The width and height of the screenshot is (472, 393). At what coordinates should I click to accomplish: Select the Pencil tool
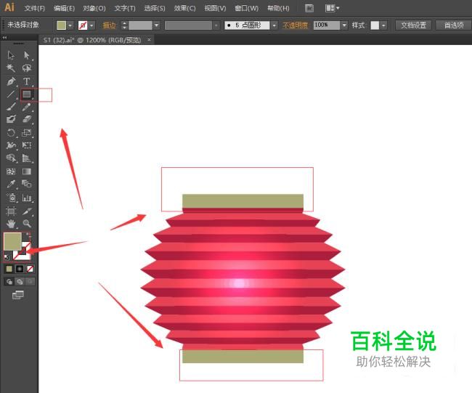(x=27, y=107)
